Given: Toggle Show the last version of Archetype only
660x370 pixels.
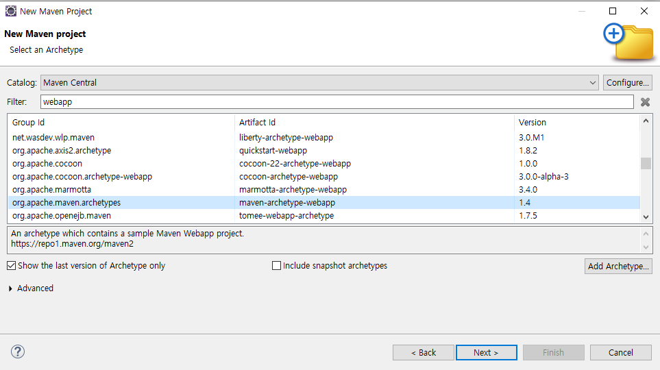Looking at the screenshot, I should tap(12, 266).
